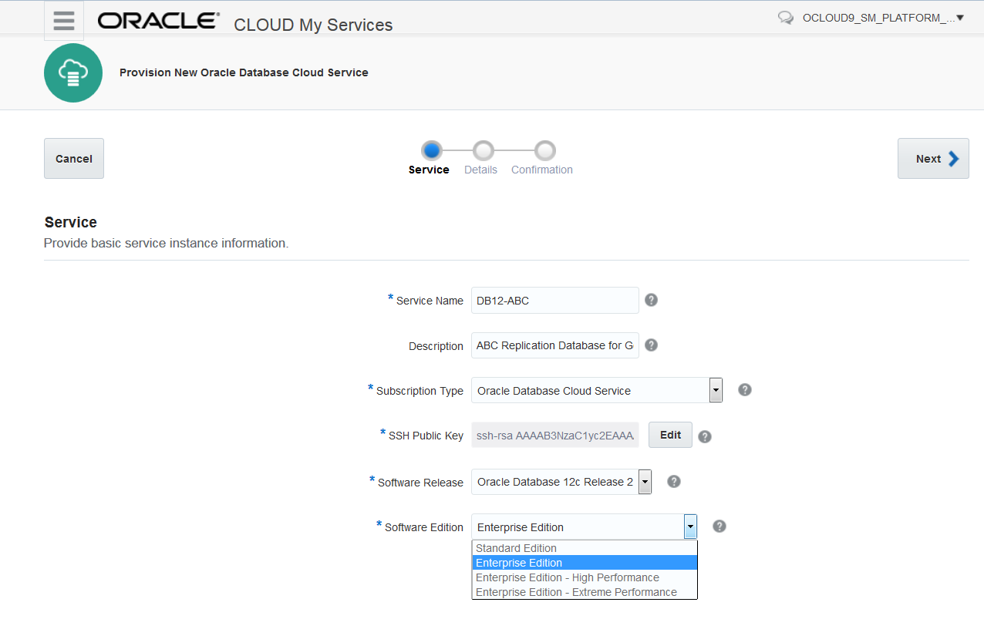View help for Description field

click(x=651, y=345)
